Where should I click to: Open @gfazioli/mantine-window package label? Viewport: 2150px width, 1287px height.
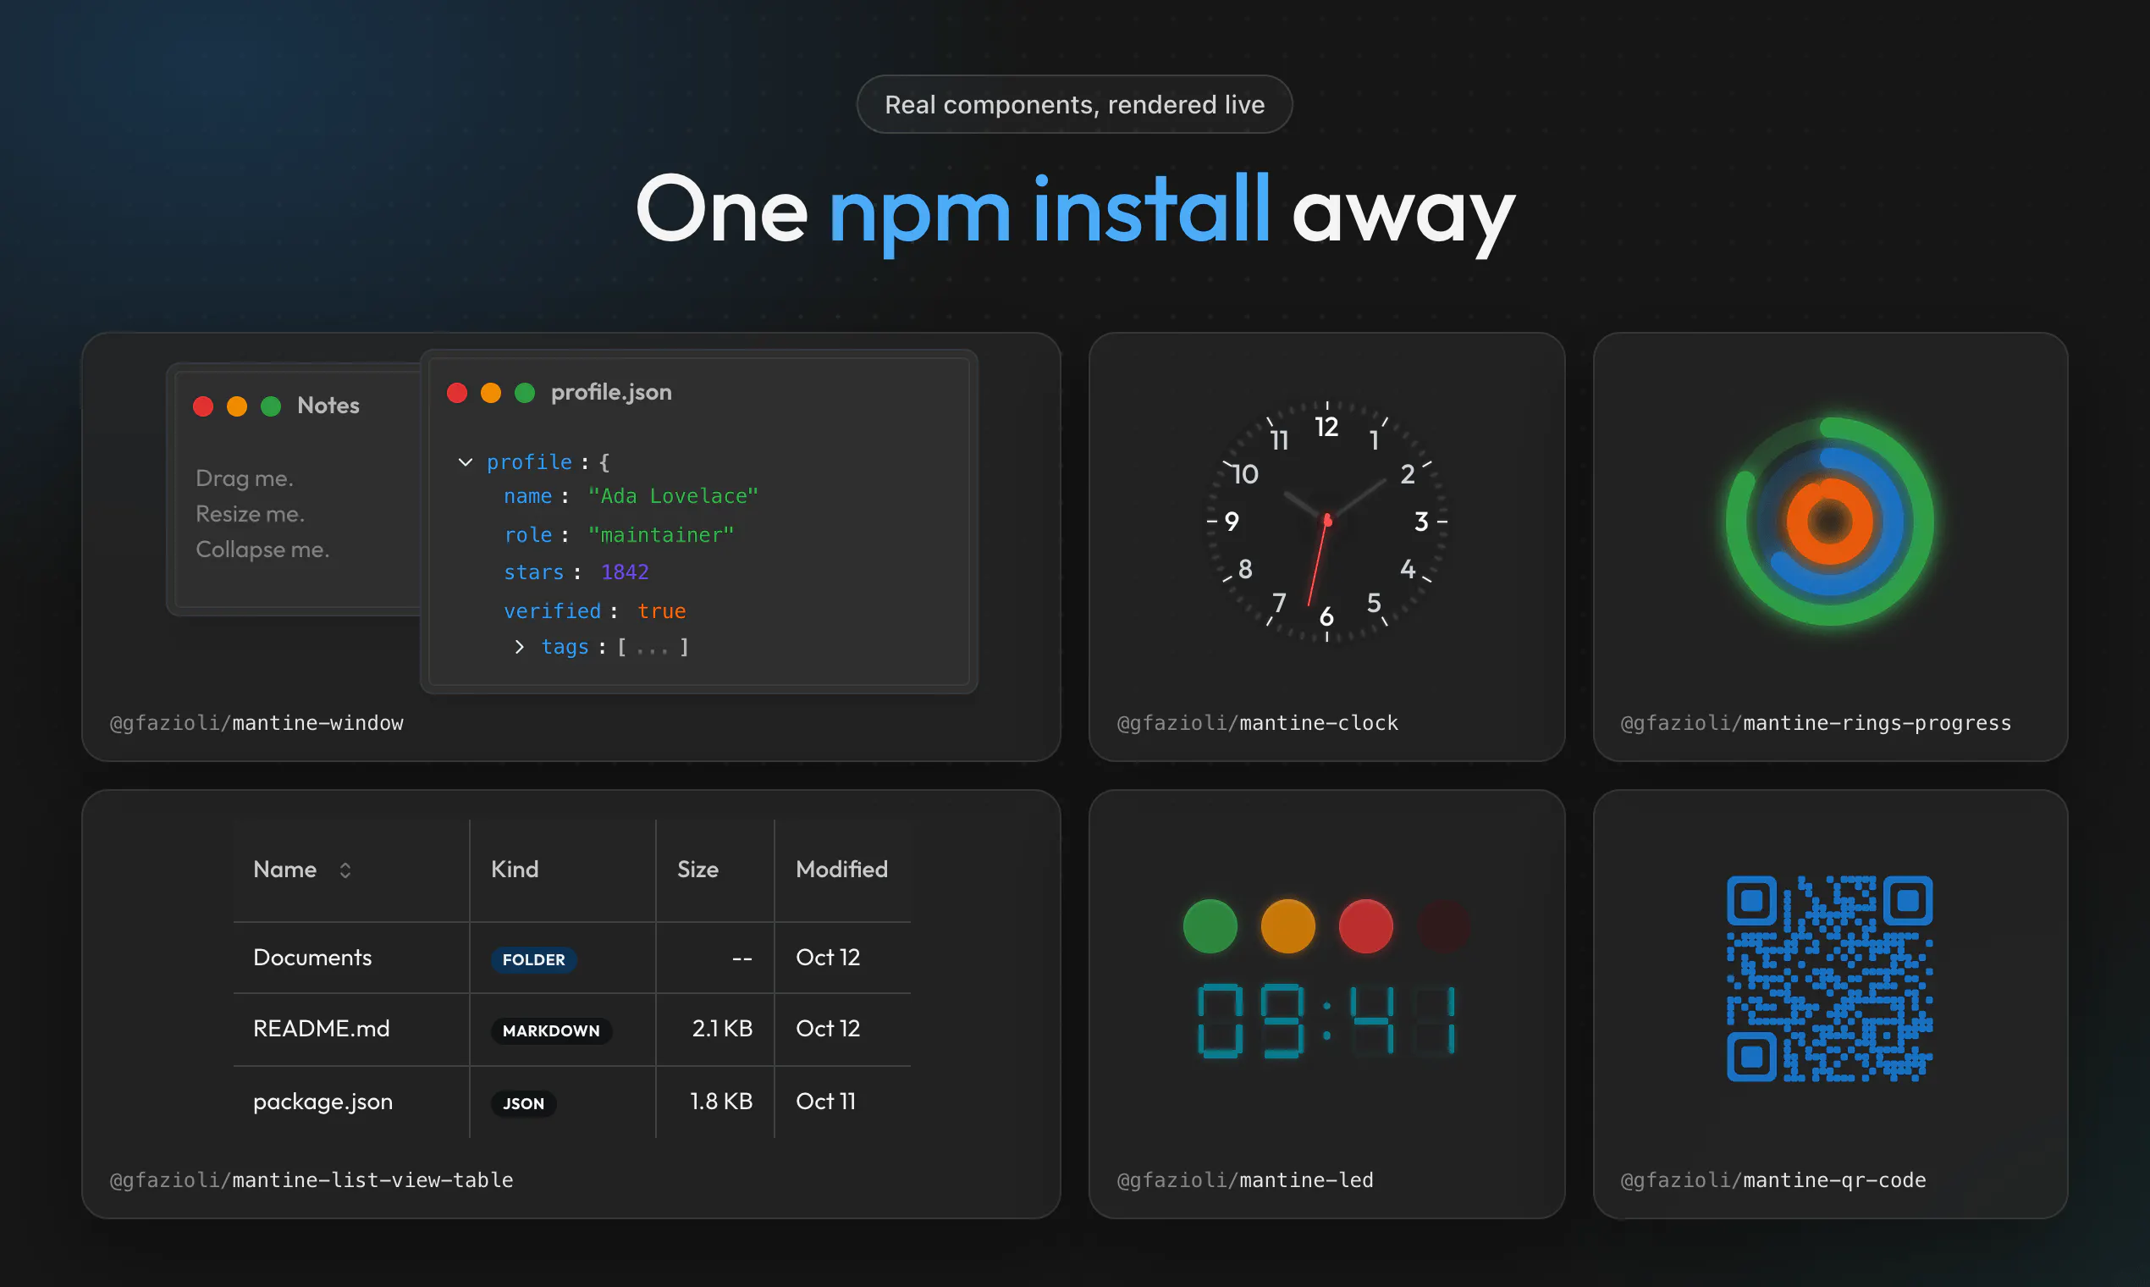click(256, 723)
